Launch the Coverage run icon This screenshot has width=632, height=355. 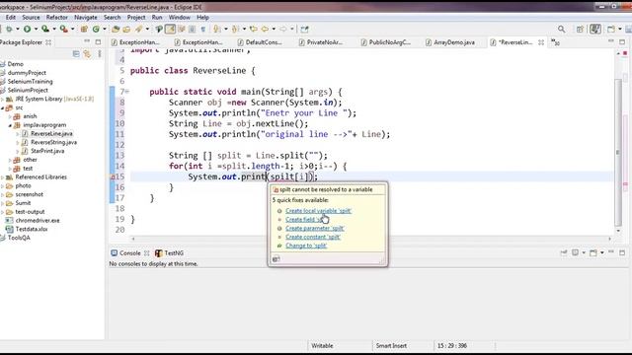45,29
